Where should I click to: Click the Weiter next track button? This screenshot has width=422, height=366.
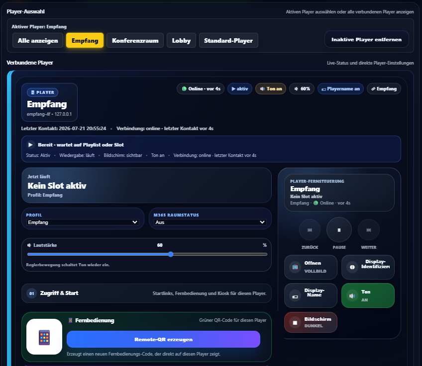click(x=369, y=230)
